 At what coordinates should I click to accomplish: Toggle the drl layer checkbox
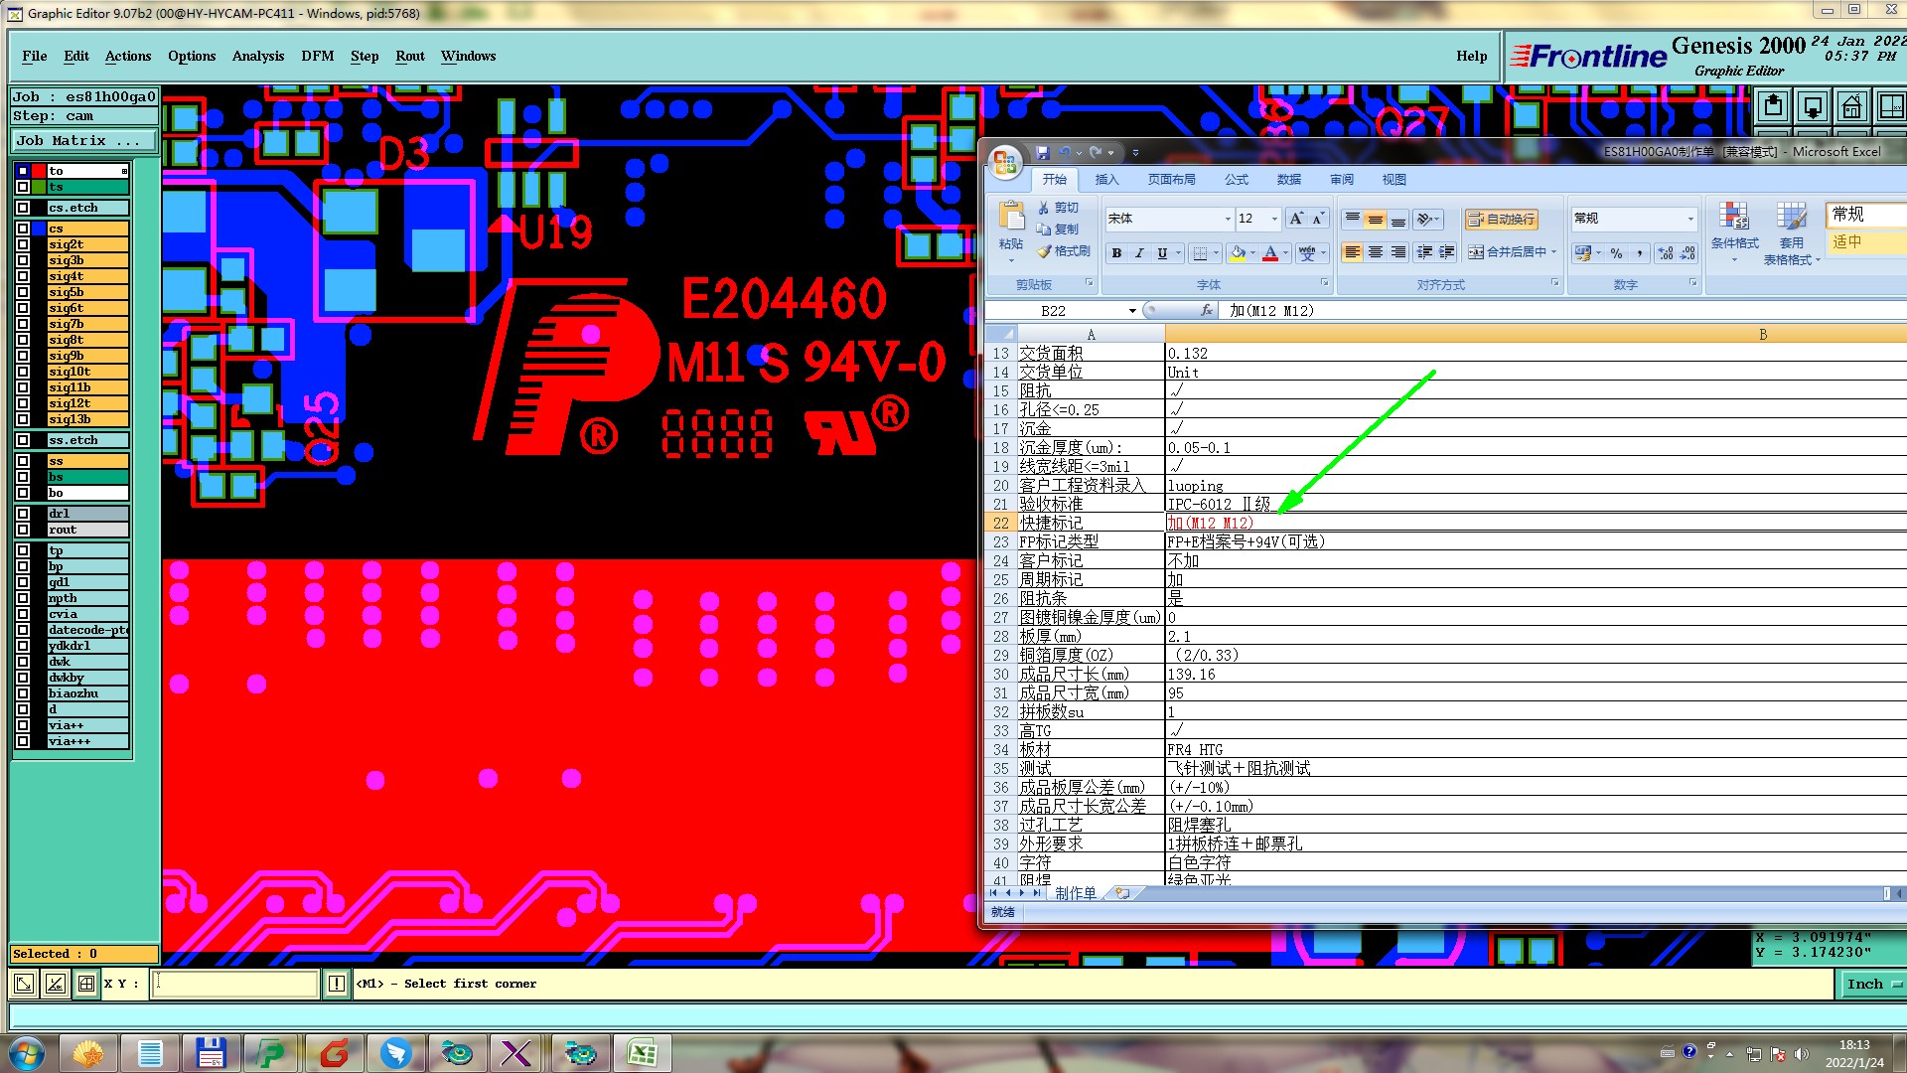23,514
